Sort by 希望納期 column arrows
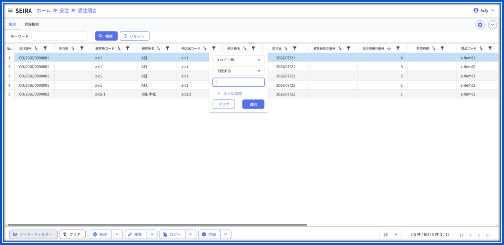Image resolution: width=504 pixels, height=245 pixels. coord(434,48)
